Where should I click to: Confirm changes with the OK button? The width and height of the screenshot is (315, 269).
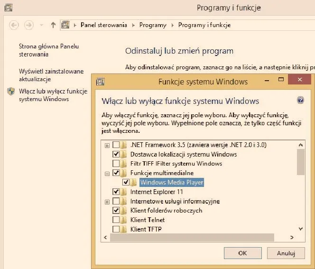tap(243, 253)
